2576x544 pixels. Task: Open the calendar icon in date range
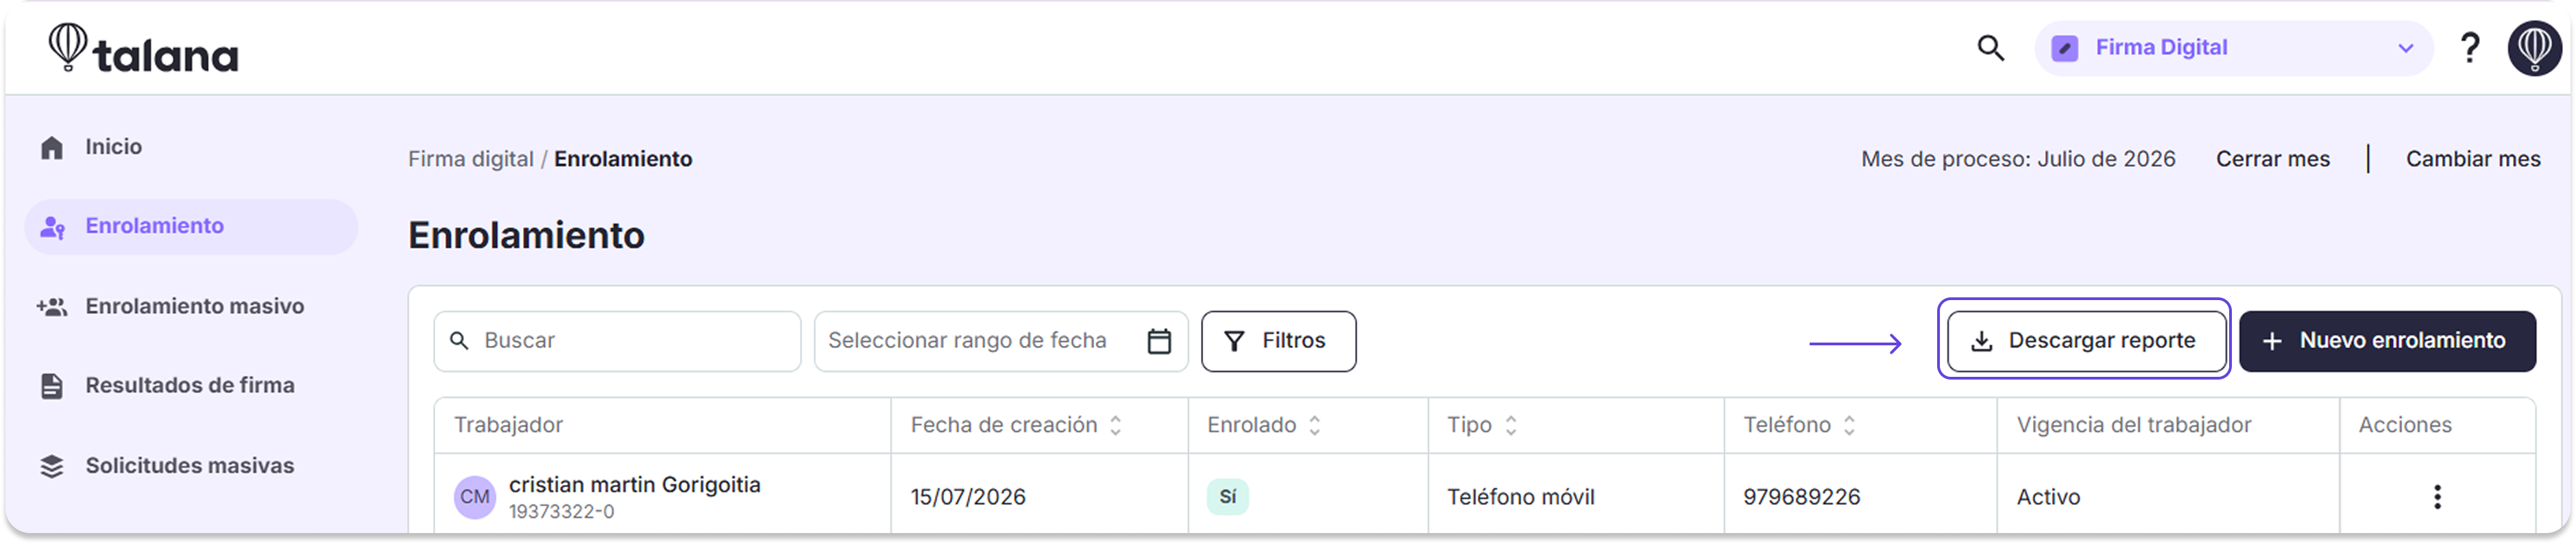[1159, 341]
